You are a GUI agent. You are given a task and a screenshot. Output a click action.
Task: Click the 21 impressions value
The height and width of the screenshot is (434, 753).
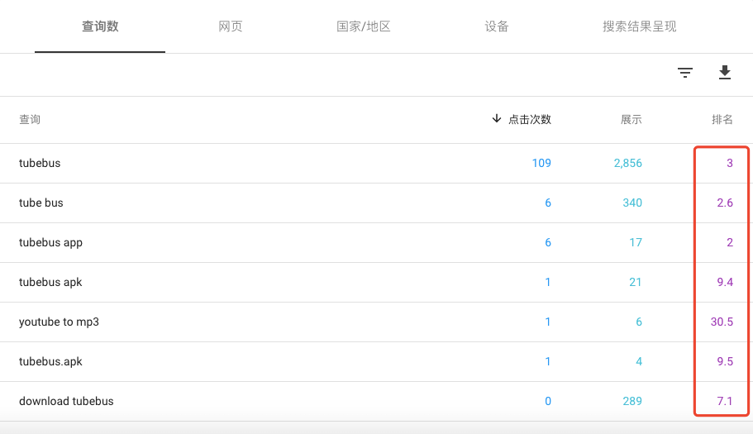click(636, 282)
